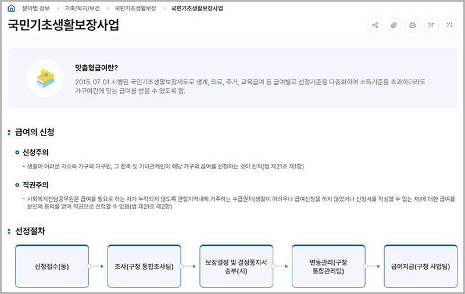Select the bold 국민기초생활보장사업 breadcrumb item
Screen dimensions: 465x294
point(196,9)
